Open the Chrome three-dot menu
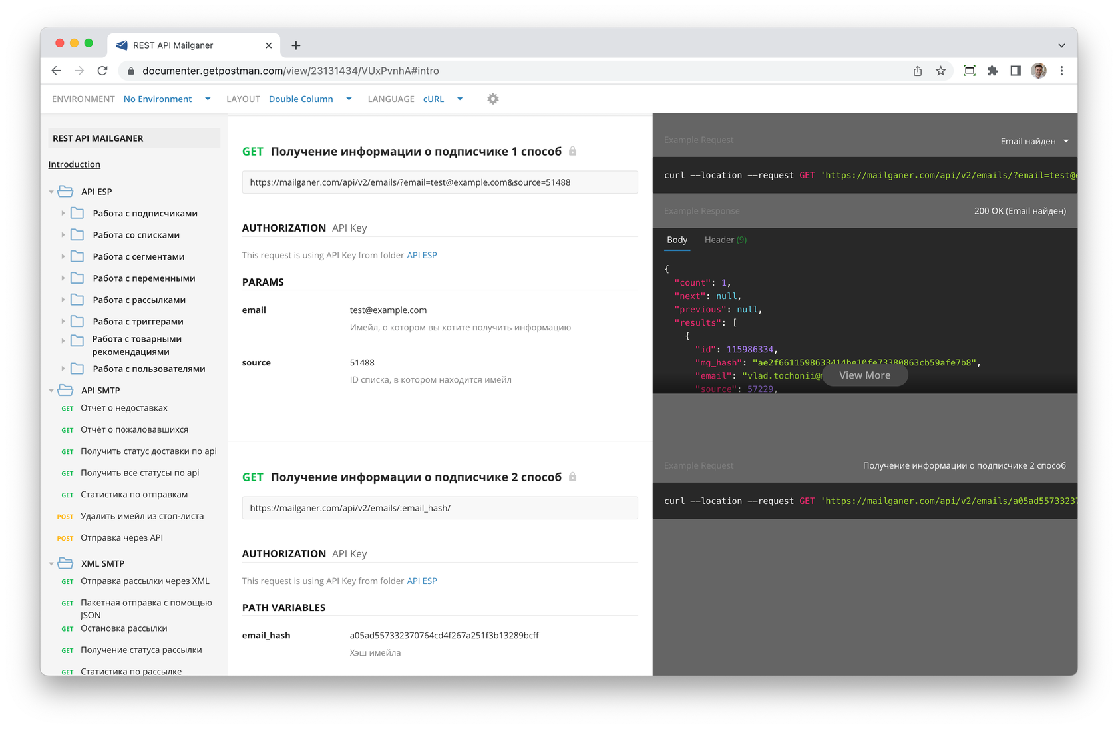The height and width of the screenshot is (729, 1118). click(1062, 71)
